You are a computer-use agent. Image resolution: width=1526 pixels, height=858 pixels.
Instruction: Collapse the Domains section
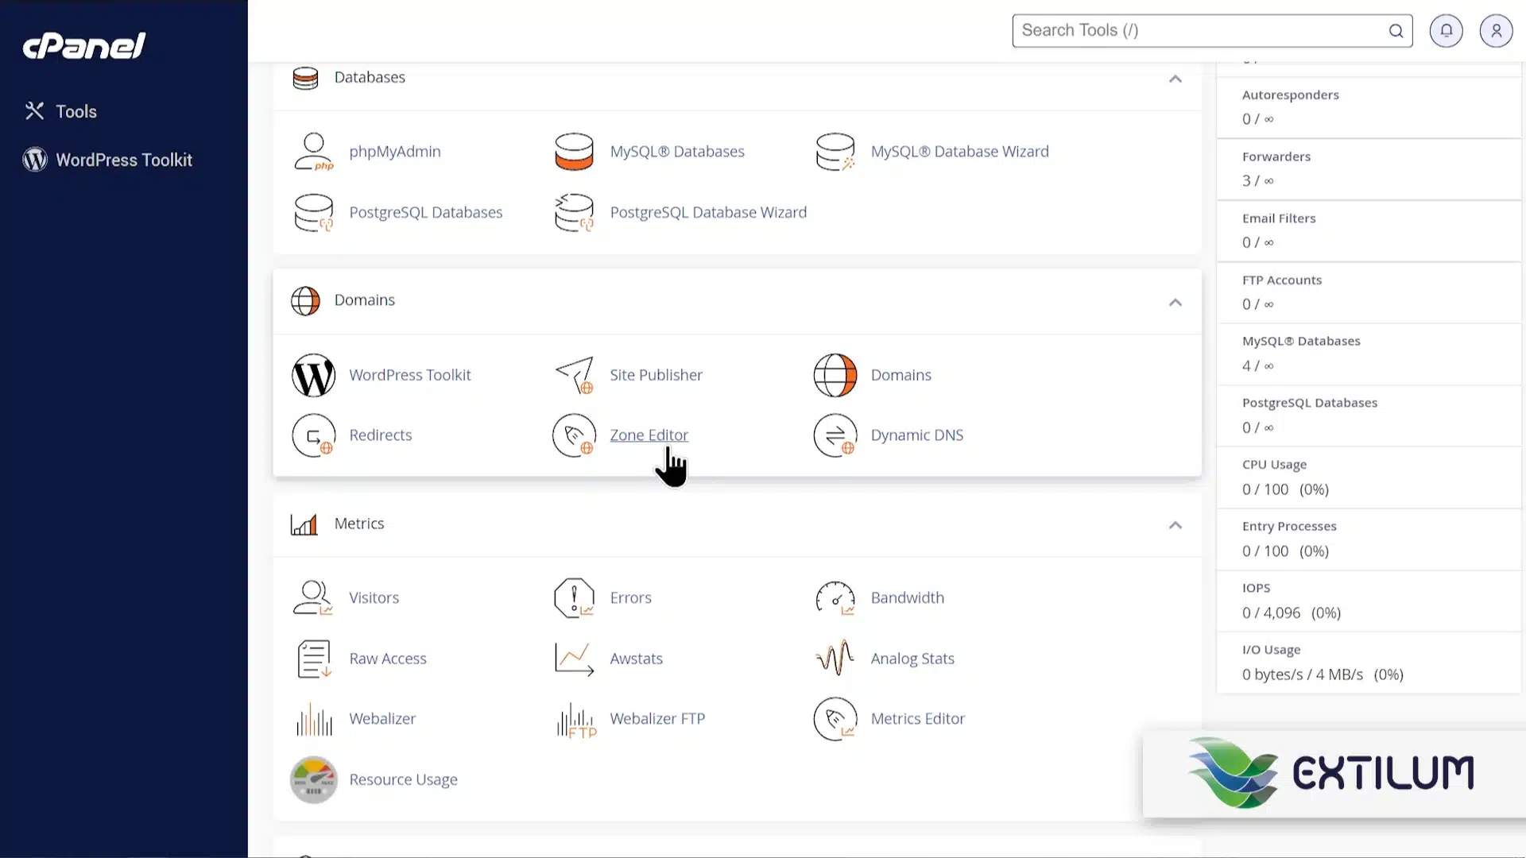[1175, 302]
